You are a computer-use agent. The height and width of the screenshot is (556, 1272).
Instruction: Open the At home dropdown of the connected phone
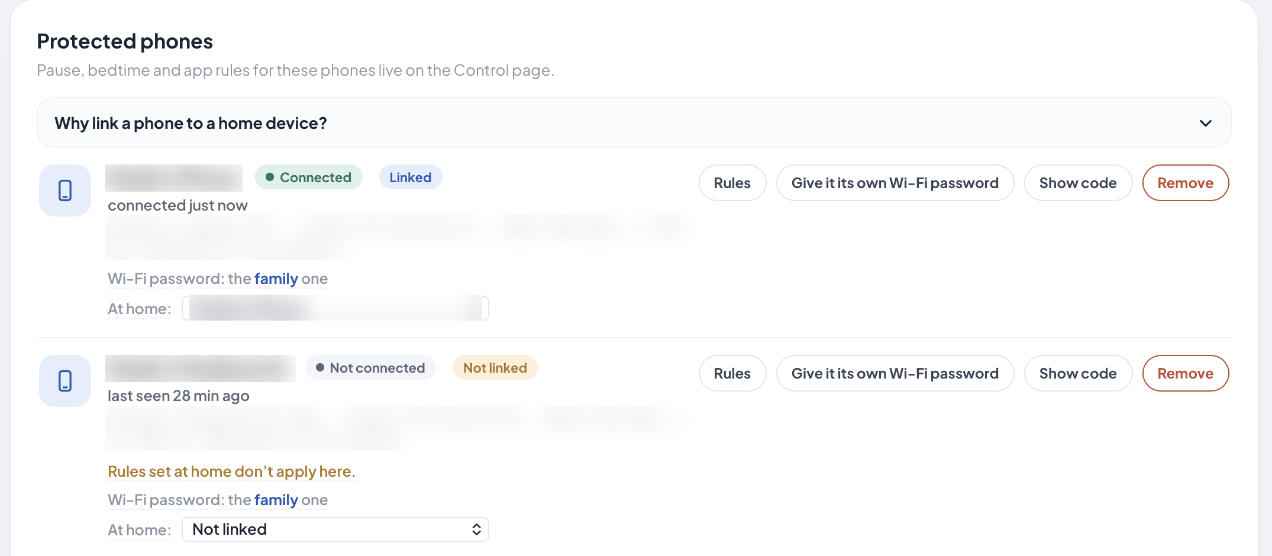click(x=335, y=308)
